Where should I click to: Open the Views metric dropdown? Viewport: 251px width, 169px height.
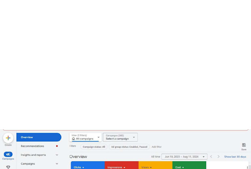pyautogui.click(x=147, y=167)
